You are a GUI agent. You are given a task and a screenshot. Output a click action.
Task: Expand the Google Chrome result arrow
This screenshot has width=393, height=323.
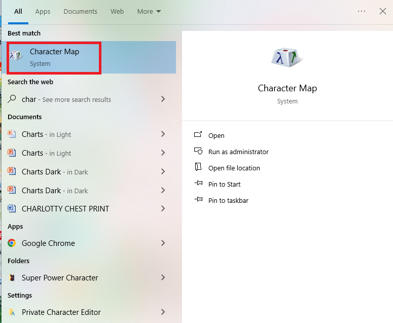click(x=163, y=243)
